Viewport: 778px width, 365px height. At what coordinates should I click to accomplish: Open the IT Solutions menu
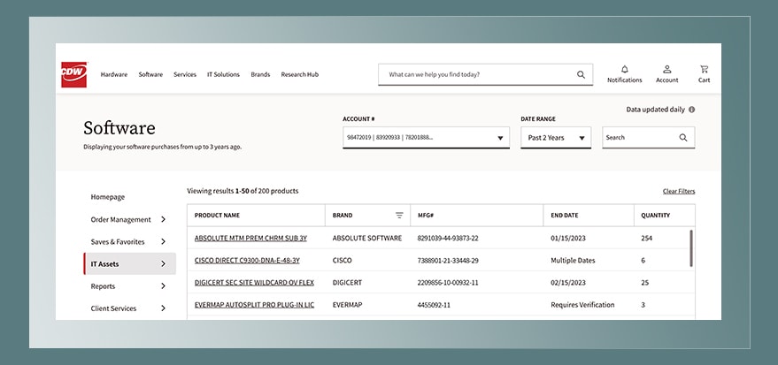pos(223,74)
